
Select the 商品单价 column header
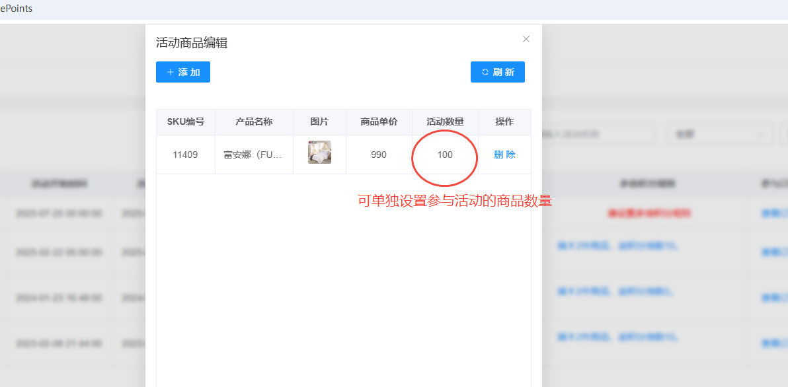coord(379,122)
